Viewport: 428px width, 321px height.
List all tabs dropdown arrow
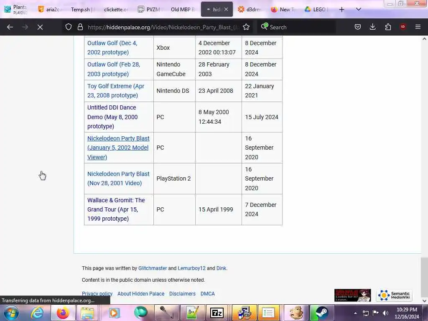(359, 10)
